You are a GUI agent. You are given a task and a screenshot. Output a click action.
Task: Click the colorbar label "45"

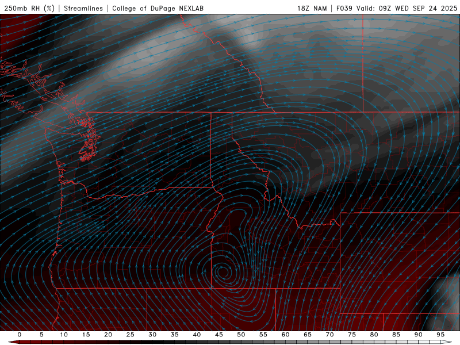click(219, 335)
